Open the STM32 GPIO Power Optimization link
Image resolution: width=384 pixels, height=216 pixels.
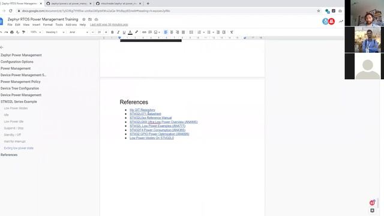(x=160, y=134)
